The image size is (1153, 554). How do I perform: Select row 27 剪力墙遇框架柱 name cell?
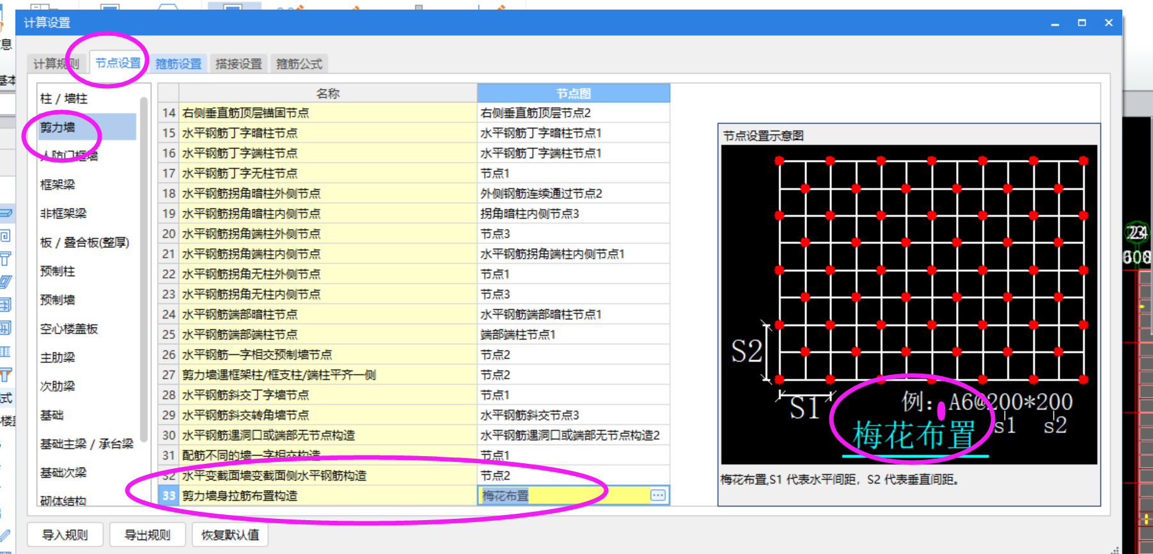(328, 375)
